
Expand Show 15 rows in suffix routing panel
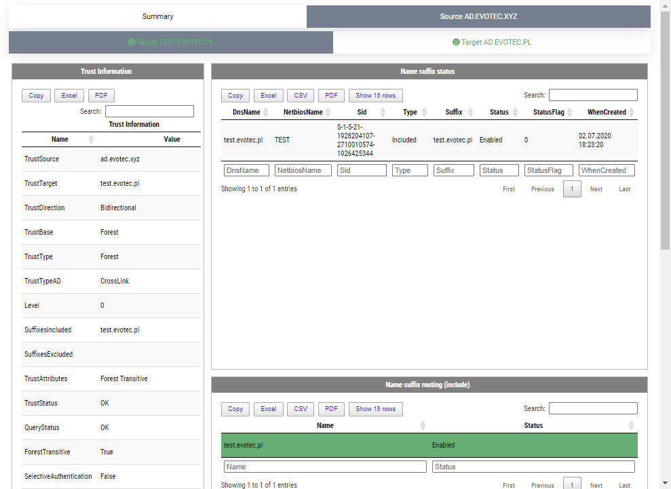pyautogui.click(x=376, y=409)
